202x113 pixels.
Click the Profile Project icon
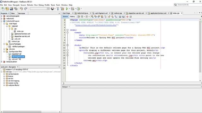(78, 9)
